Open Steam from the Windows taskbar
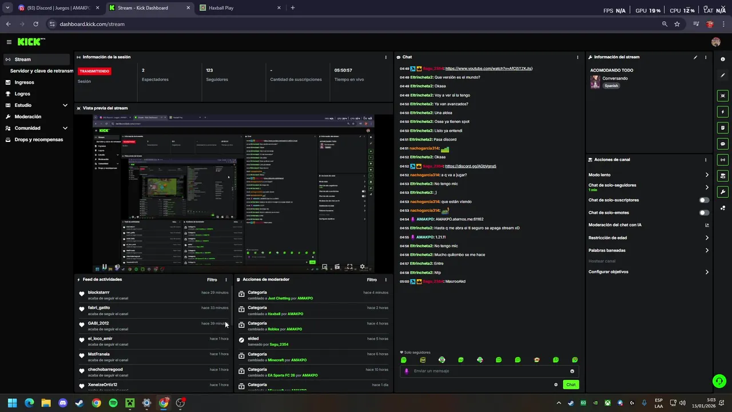The image size is (732, 412). (x=79, y=403)
